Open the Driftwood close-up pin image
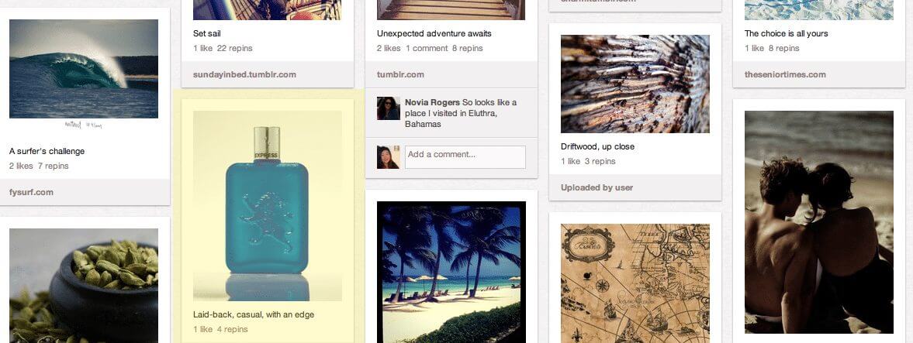 click(635, 84)
